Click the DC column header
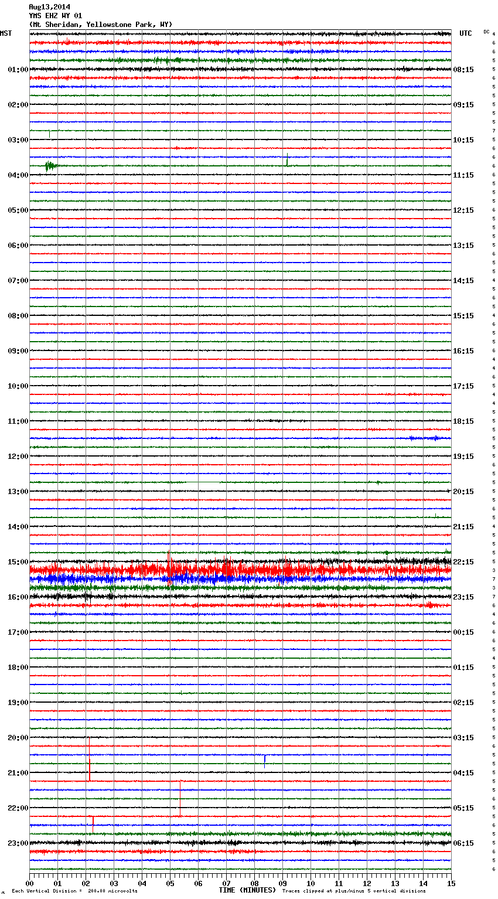Image resolution: width=498 pixels, height=899 pixels. pyautogui.click(x=486, y=32)
